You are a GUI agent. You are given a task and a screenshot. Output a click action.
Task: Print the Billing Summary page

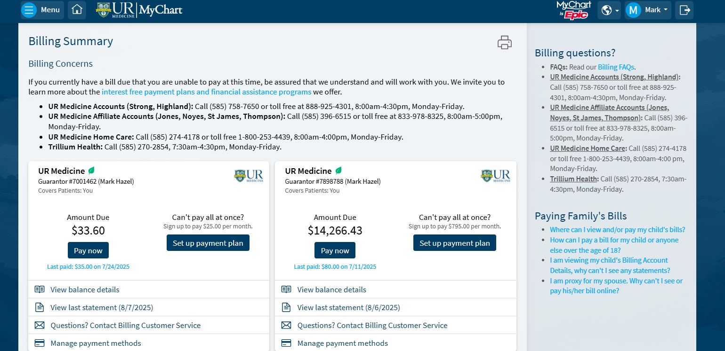[504, 42]
